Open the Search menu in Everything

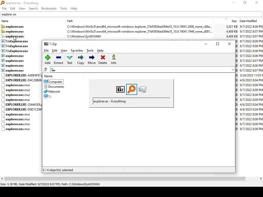[33, 8]
